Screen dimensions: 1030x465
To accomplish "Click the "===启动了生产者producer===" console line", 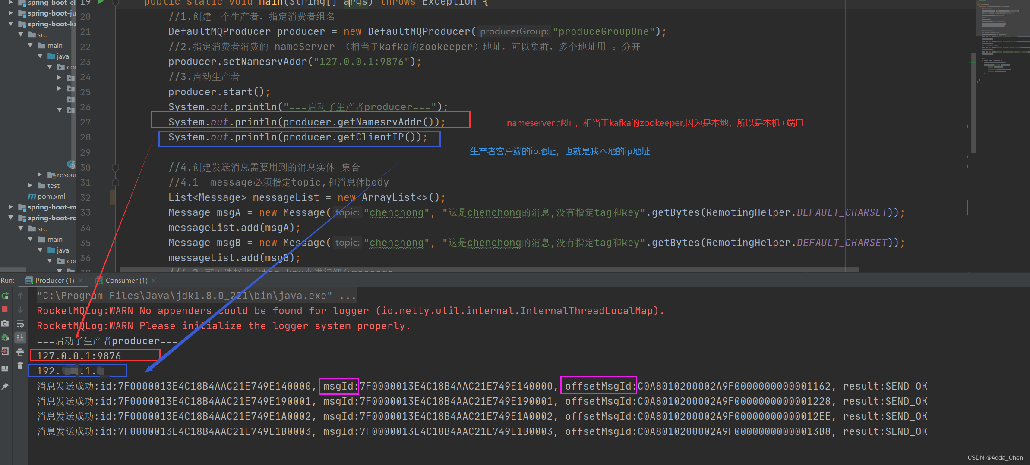I will (107, 341).
